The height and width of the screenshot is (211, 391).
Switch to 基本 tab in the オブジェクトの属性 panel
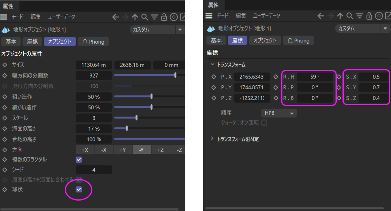[11, 41]
